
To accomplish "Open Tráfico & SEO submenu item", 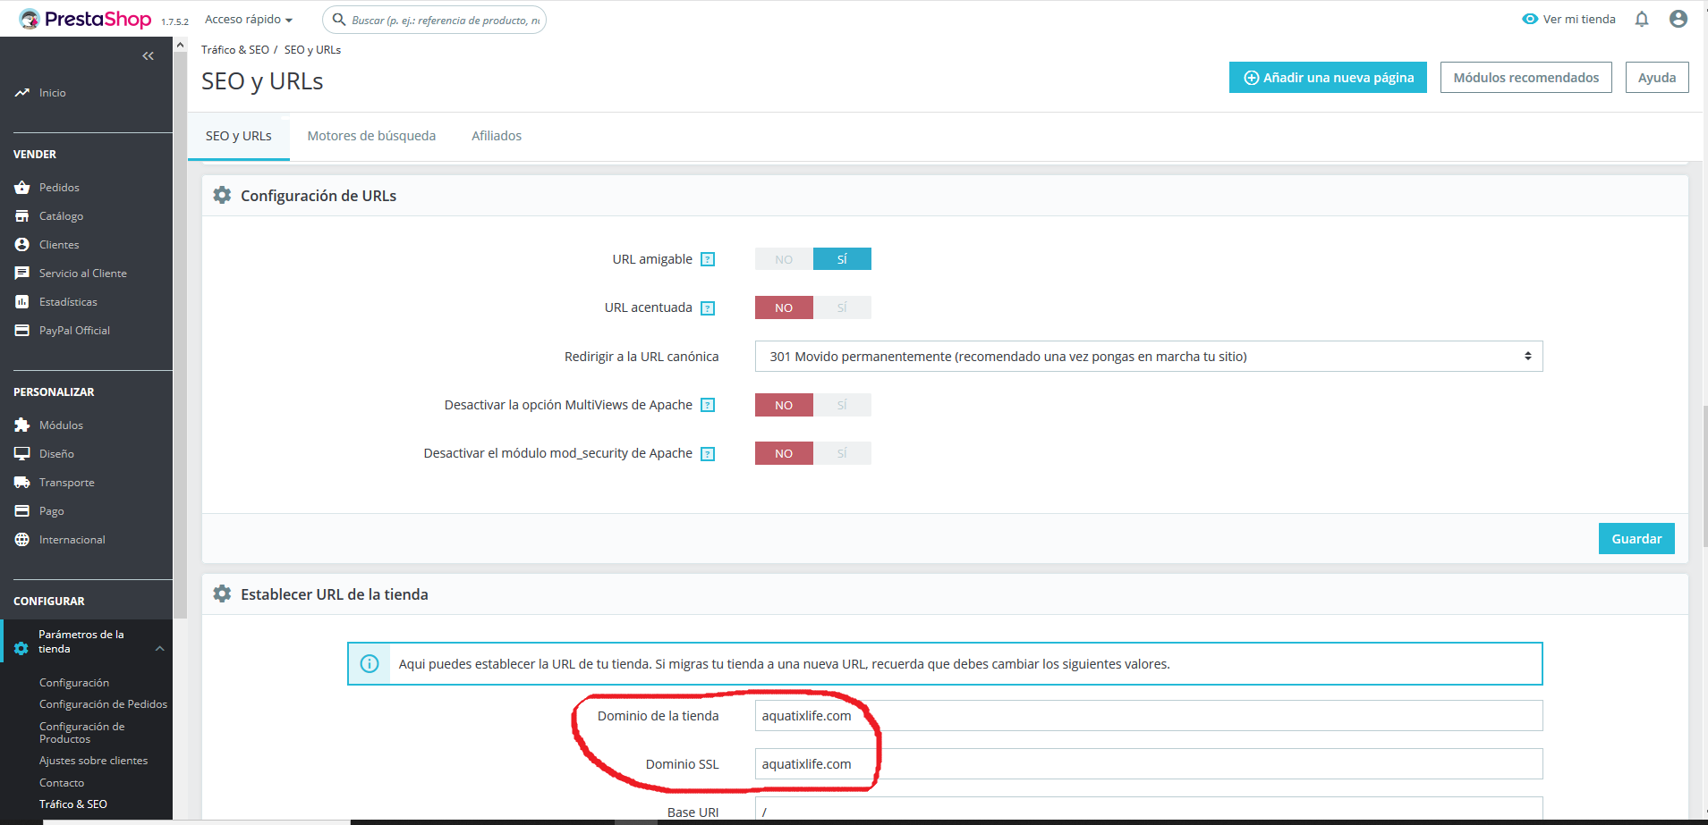I will 73,804.
